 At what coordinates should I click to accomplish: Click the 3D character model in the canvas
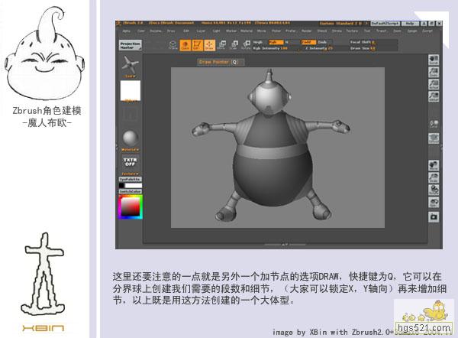coord(271,164)
